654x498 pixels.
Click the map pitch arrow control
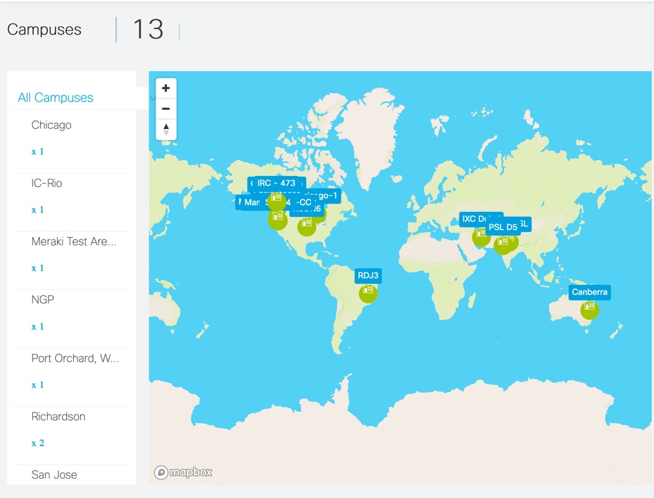[x=166, y=129]
